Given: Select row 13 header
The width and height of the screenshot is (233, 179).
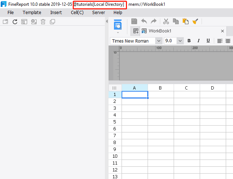Looking at the screenshot, I should click(x=115, y=176).
